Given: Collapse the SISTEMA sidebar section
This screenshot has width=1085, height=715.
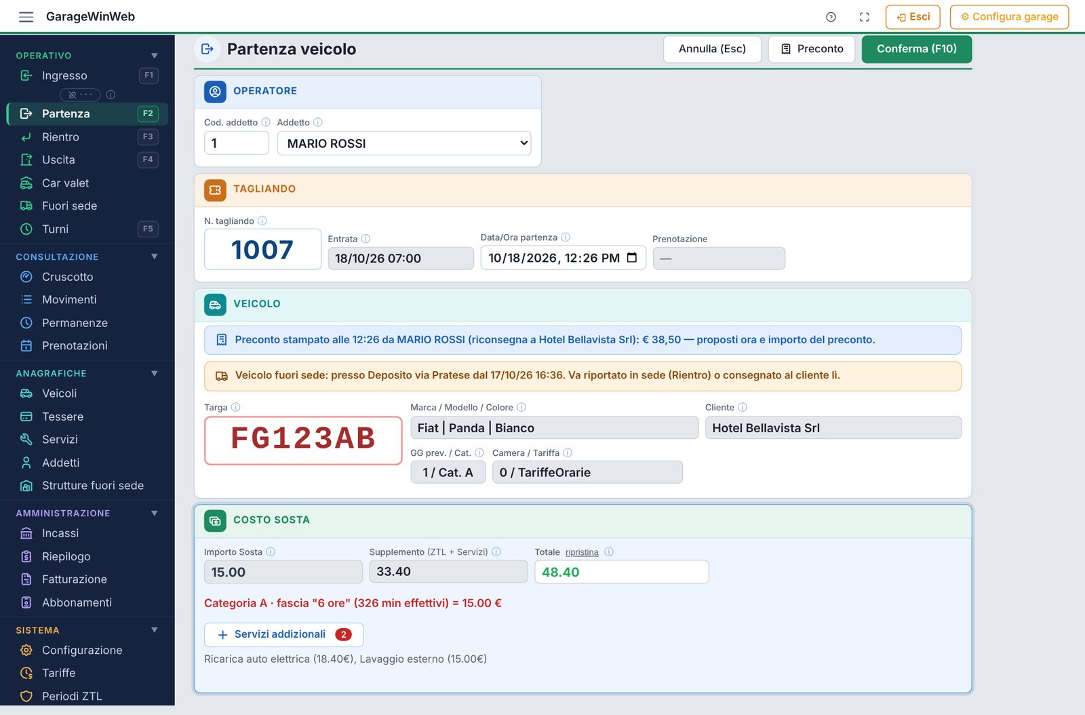Looking at the screenshot, I should 155,630.
